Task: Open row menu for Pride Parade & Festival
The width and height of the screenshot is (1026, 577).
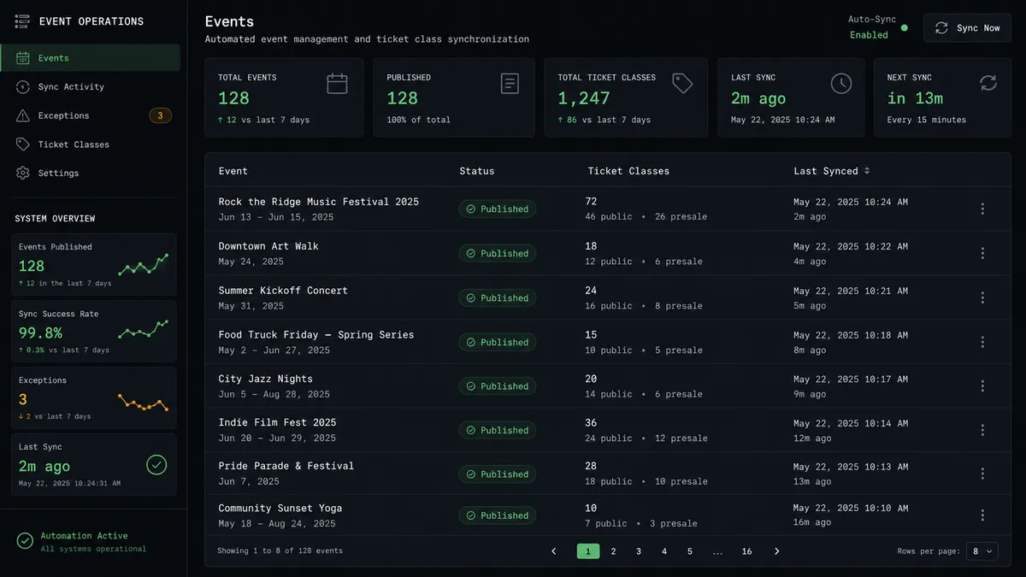Action: pos(982,474)
